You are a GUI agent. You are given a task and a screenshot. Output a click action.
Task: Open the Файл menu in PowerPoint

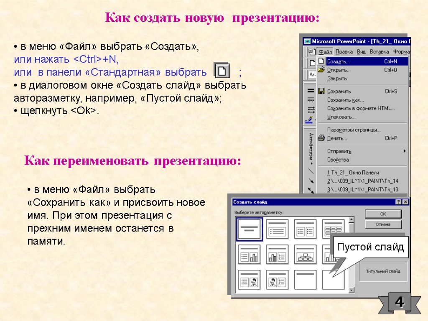(x=325, y=52)
